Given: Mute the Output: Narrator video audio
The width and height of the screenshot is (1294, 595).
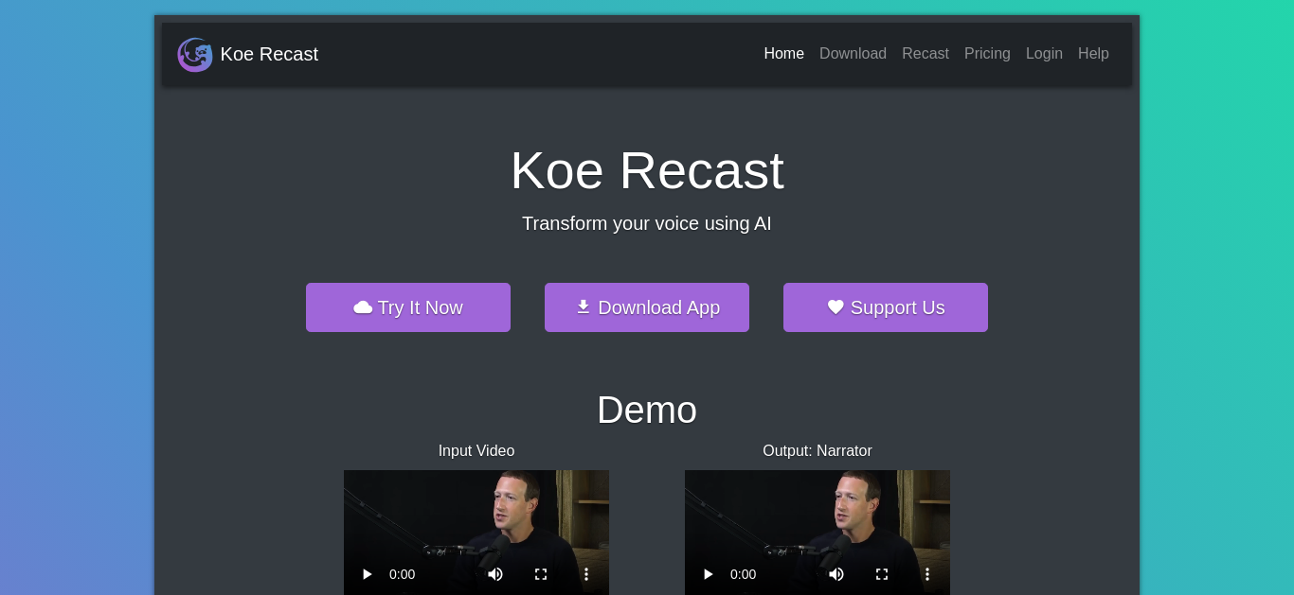Looking at the screenshot, I should click(836, 574).
